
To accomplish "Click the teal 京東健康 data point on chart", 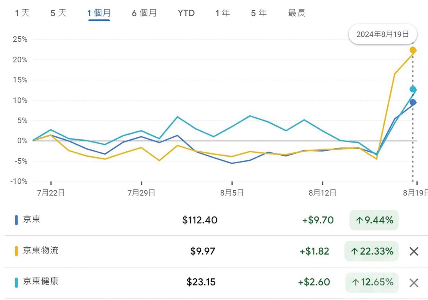I will click(x=413, y=89).
